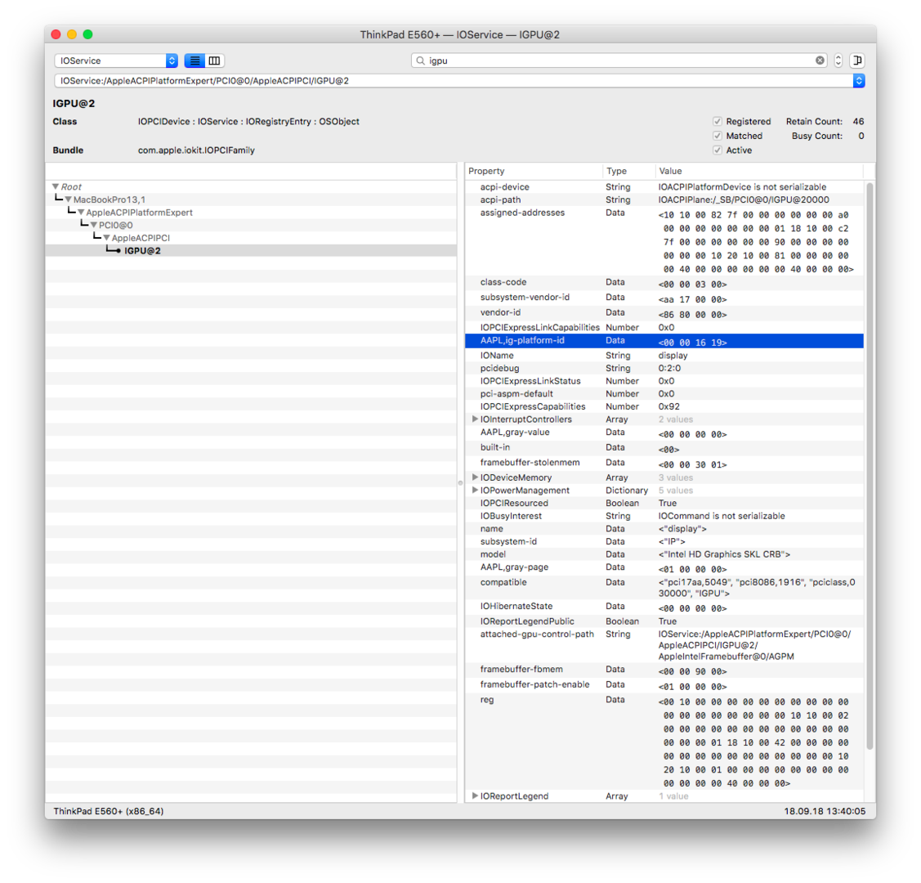Select the compatible property
921x883 pixels.
(664, 588)
